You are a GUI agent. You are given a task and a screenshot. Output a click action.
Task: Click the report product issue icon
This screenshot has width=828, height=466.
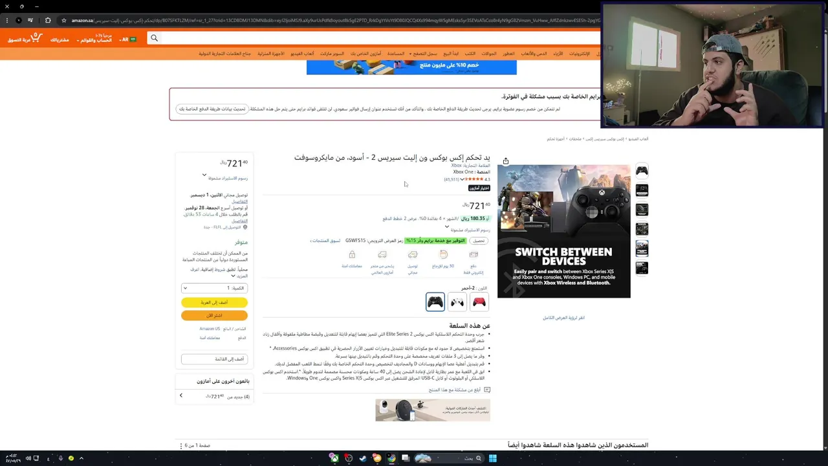point(487,390)
